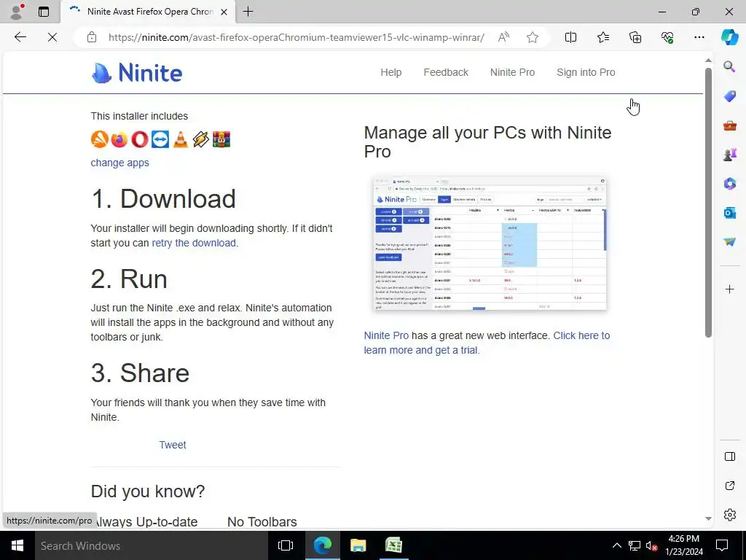Add this page to favorites star

coord(533,37)
